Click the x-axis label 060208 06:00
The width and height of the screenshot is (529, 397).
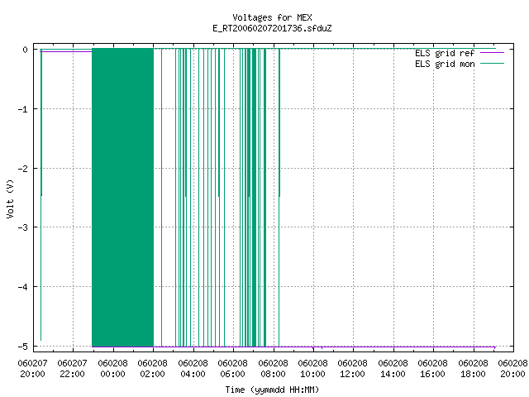pos(233,369)
